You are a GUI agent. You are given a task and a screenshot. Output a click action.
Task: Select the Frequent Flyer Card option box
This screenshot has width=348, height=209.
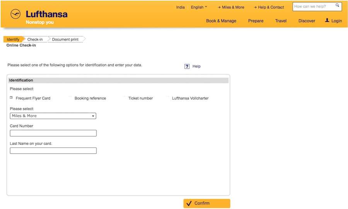pos(11,98)
